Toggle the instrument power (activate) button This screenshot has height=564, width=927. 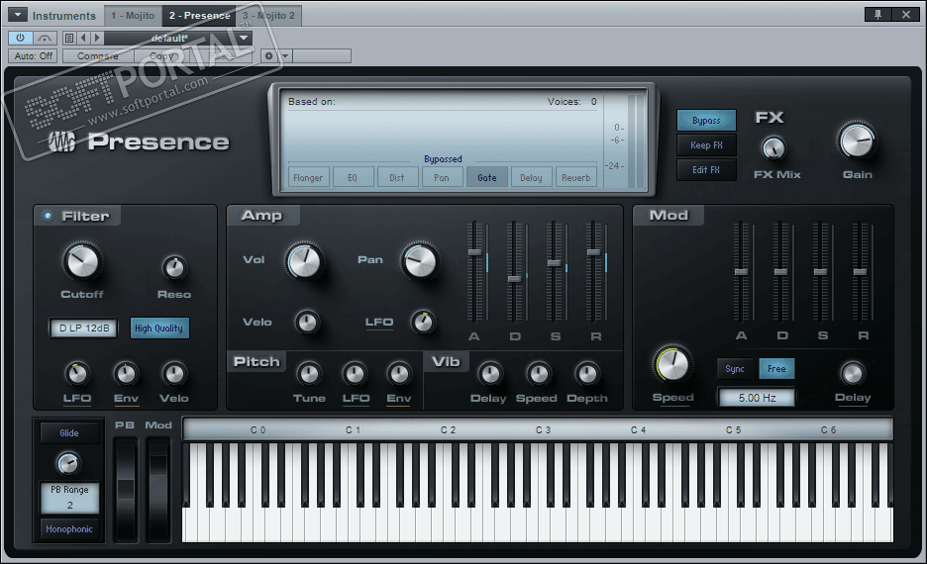(20, 38)
